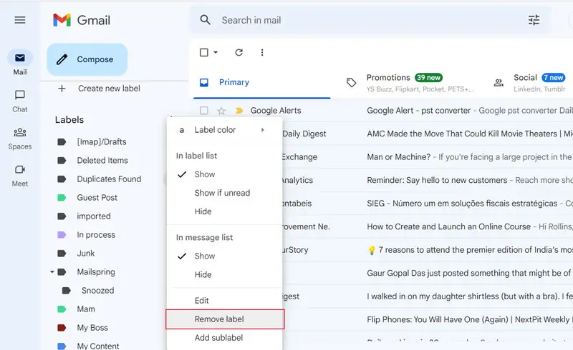
Task: Switch to the Promotions tab
Action: [388, 82]
